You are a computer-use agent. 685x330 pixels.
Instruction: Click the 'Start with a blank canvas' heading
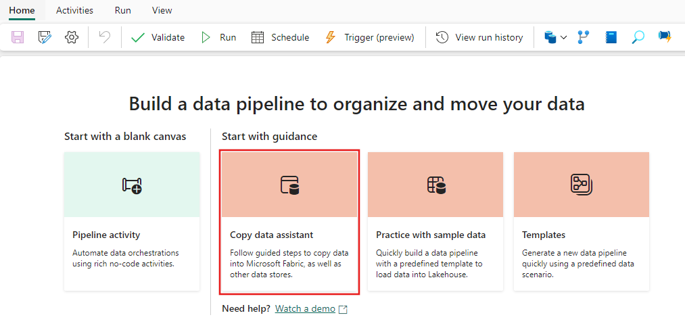point(125,137)
